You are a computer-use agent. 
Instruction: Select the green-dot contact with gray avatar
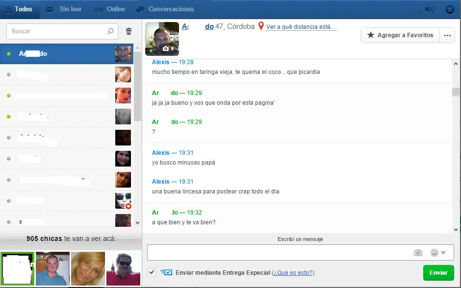click(x=66, y=117)
